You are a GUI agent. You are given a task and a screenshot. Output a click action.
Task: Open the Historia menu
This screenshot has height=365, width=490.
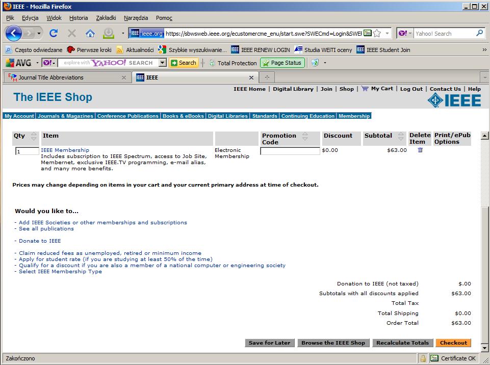[79, 18]
